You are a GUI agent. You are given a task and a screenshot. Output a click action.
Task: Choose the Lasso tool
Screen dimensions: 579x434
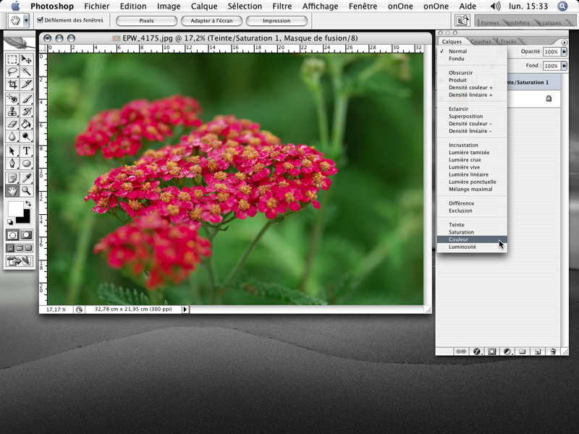point(12,72)
